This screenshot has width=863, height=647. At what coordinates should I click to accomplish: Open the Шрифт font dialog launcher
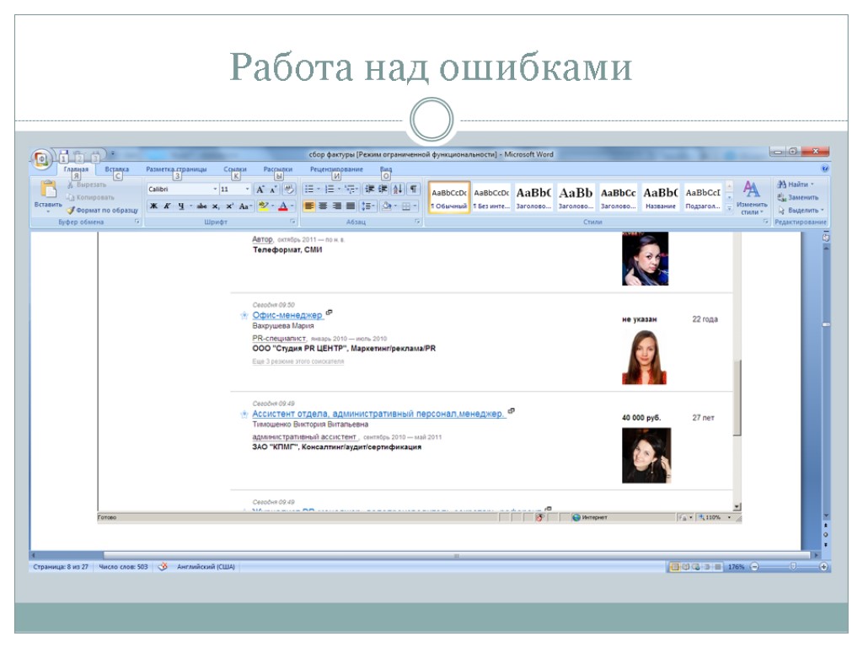tap(292, 222)
